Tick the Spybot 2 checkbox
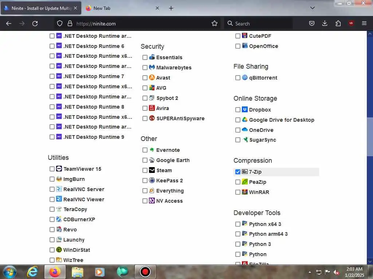Screen dimensions: 373x279 click(145, 98)
